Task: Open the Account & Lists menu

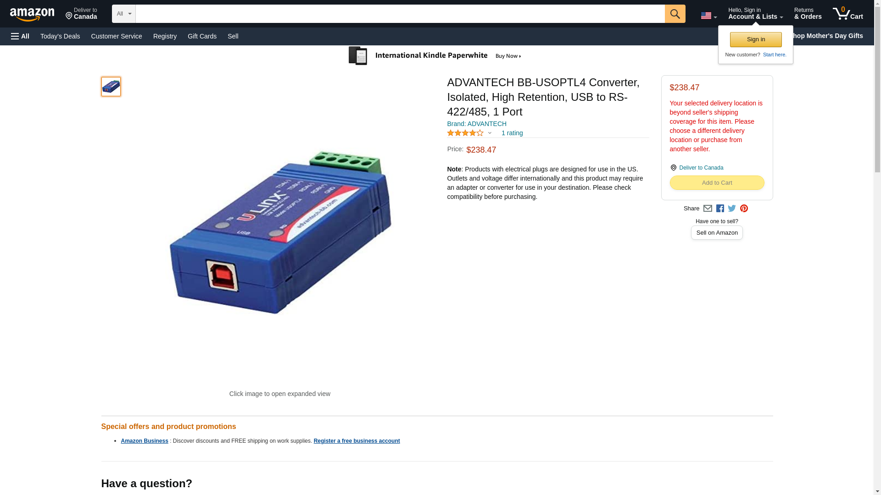Action: click(755, 14)
